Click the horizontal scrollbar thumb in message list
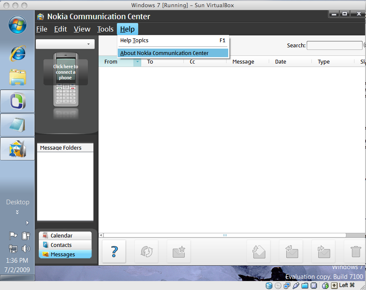 [x=224, y=235]
